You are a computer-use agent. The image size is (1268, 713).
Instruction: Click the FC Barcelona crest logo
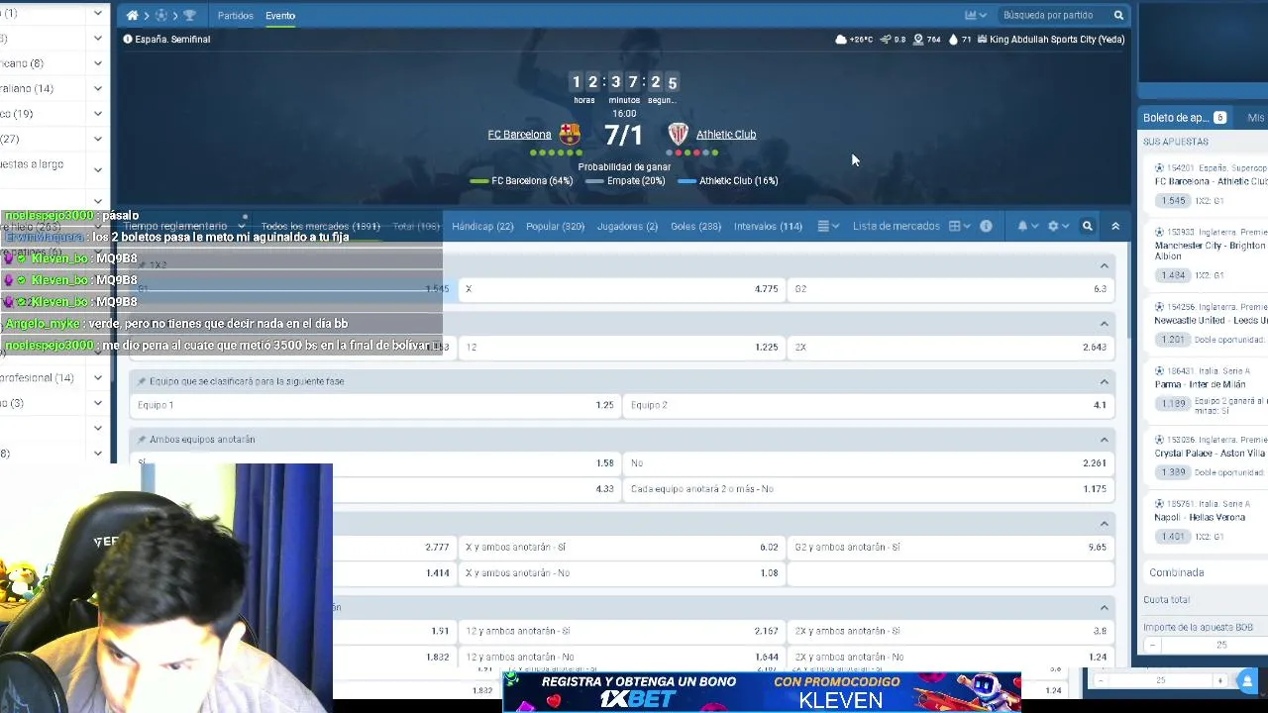coord(570,134)
